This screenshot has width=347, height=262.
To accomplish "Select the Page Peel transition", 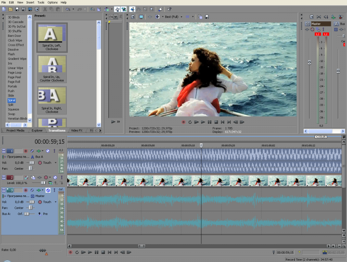I will (14, 77).
